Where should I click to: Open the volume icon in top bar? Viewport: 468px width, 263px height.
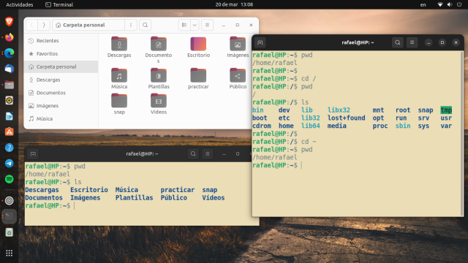click(450, 4)
